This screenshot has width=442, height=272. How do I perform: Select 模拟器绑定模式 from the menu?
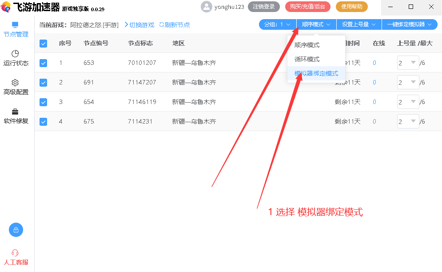[x=316, y=74]
